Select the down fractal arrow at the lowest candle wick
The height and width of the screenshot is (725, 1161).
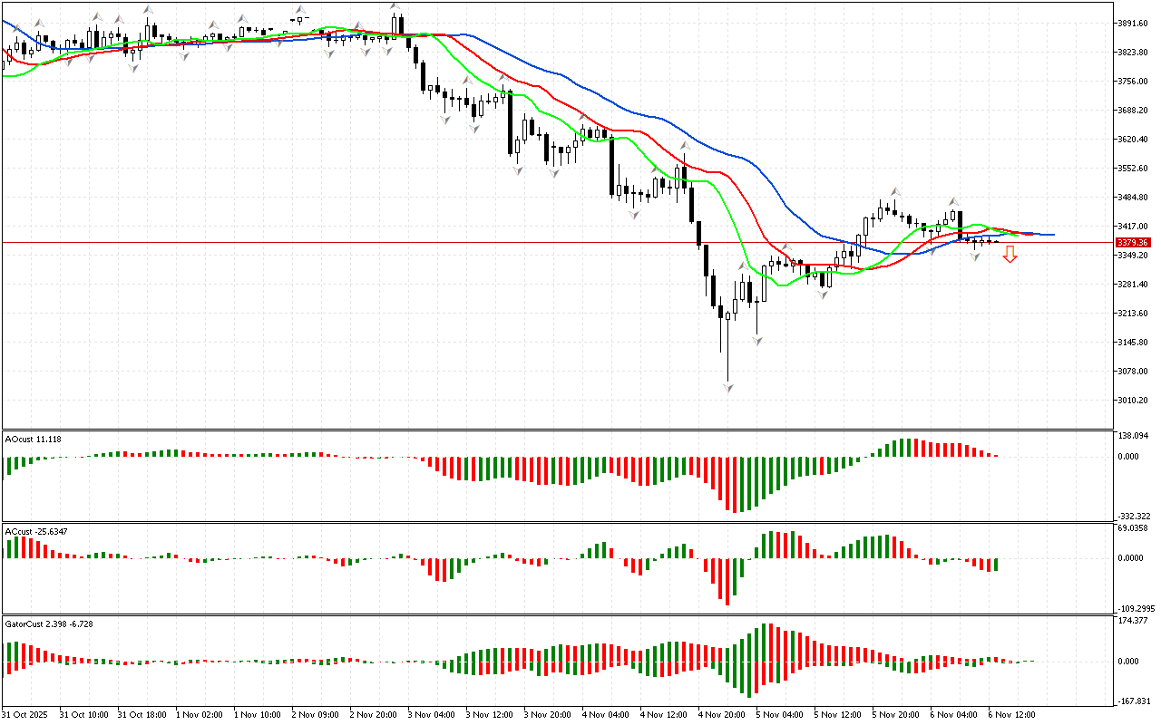point(727,387)
